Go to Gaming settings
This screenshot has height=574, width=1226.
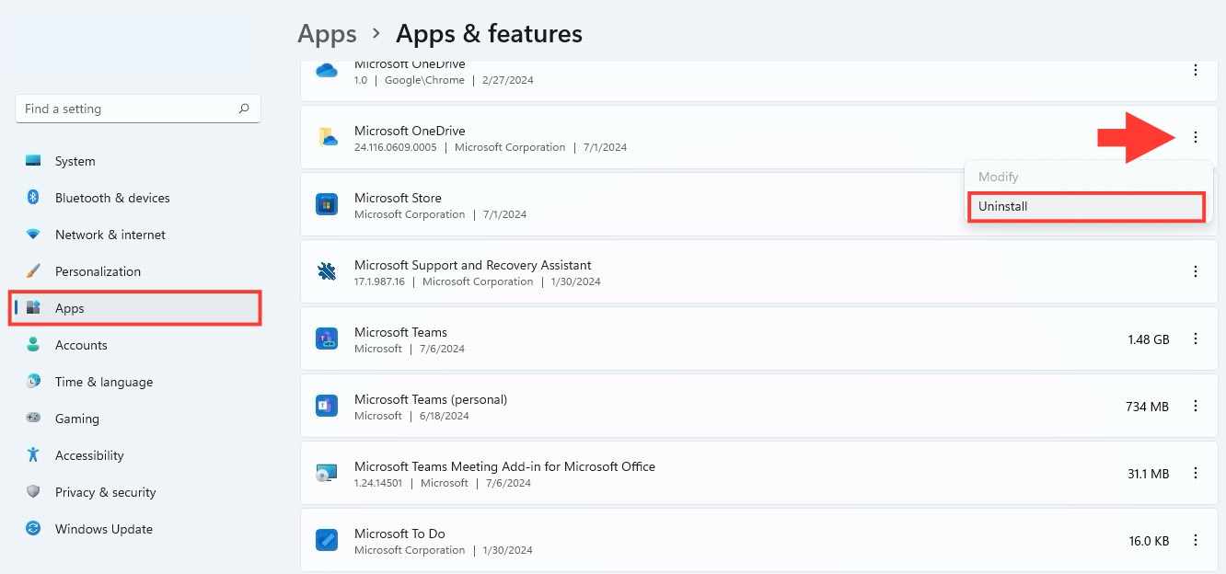[136, 419]
